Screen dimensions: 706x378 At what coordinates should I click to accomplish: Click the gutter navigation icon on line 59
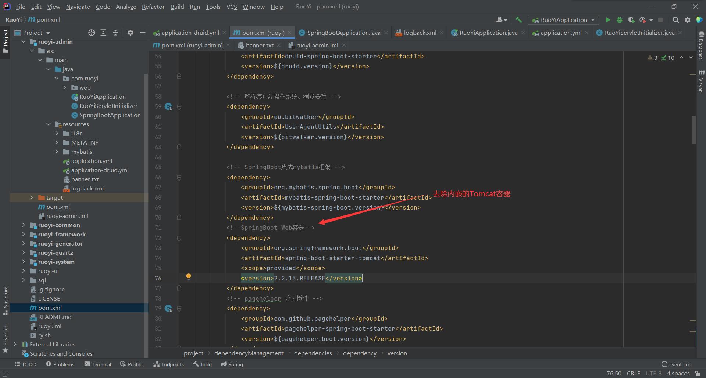(x=168, y=106)
